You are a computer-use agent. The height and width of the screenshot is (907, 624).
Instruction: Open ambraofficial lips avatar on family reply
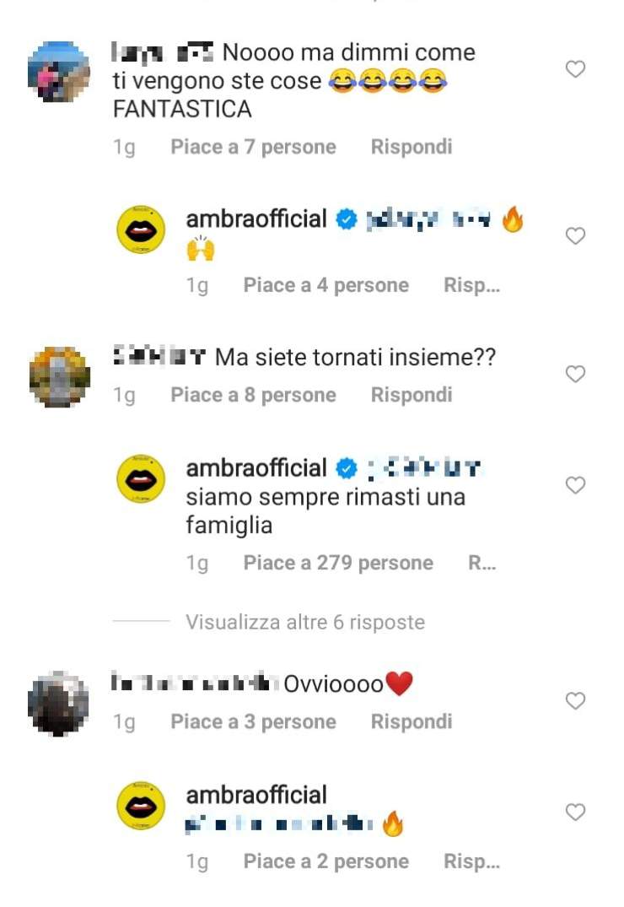(x=141, y=478)
